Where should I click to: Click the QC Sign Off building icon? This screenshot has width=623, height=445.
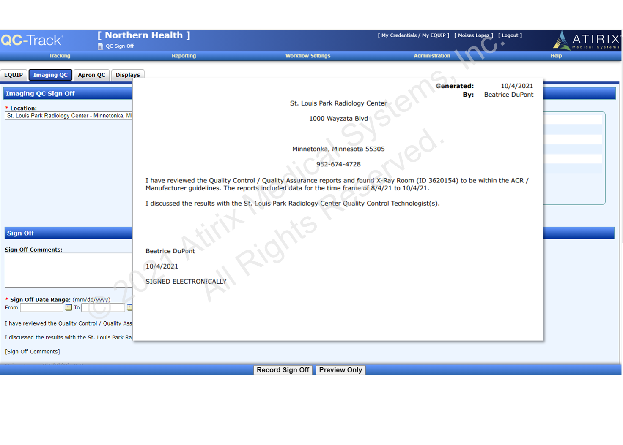pos(101,46)
